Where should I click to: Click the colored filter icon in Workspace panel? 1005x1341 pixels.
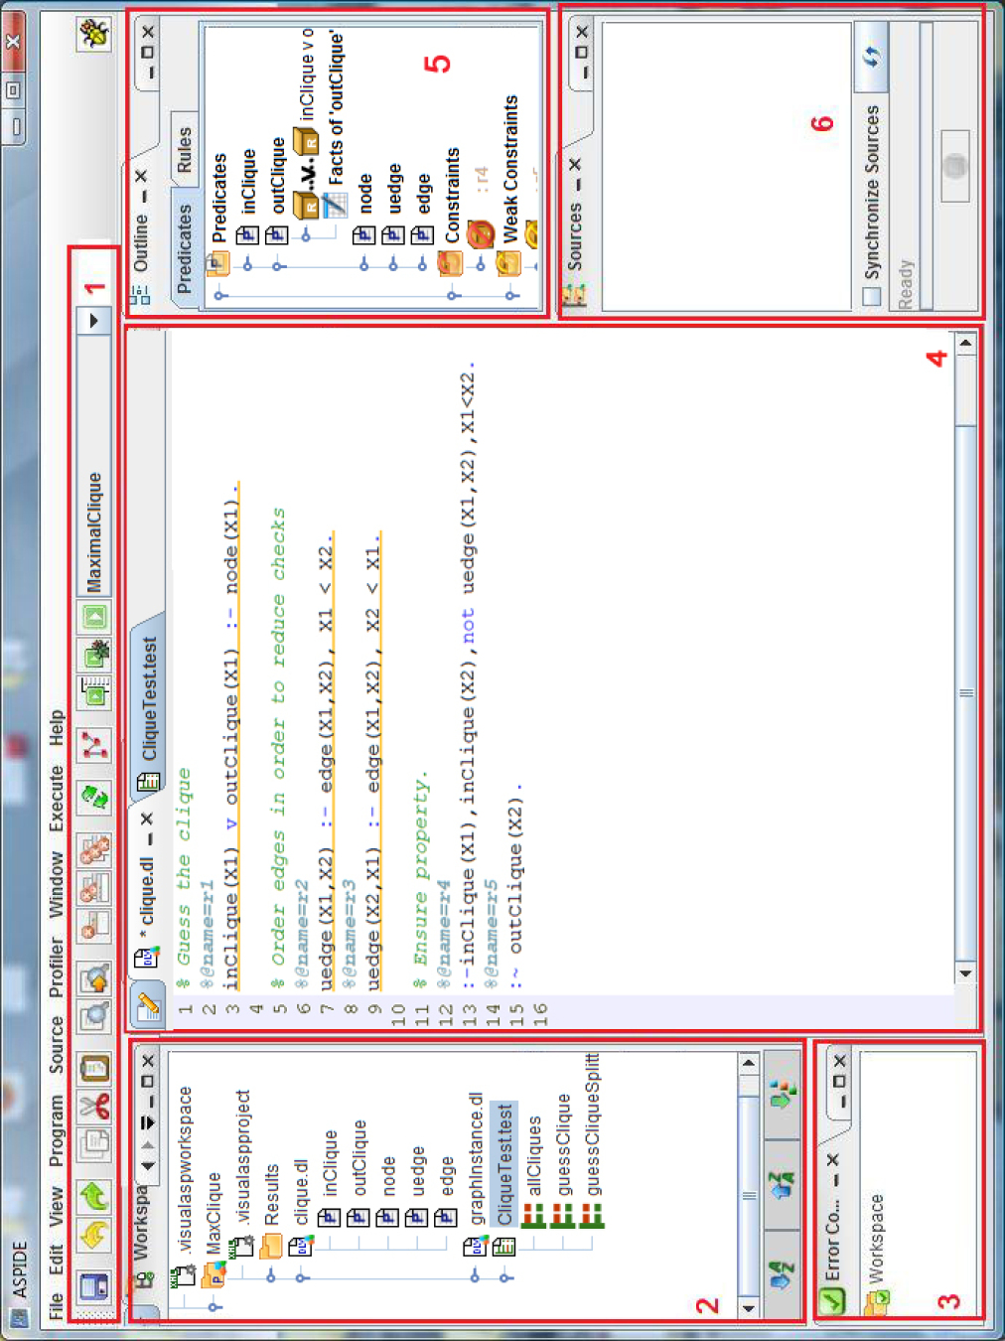click(x=782, y=1096)
